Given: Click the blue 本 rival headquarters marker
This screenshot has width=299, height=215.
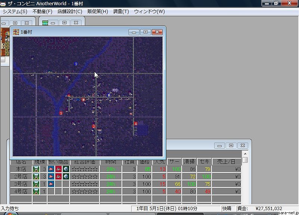Looking at the screenshot, I should pyautogui.click(x=109, y=96).
